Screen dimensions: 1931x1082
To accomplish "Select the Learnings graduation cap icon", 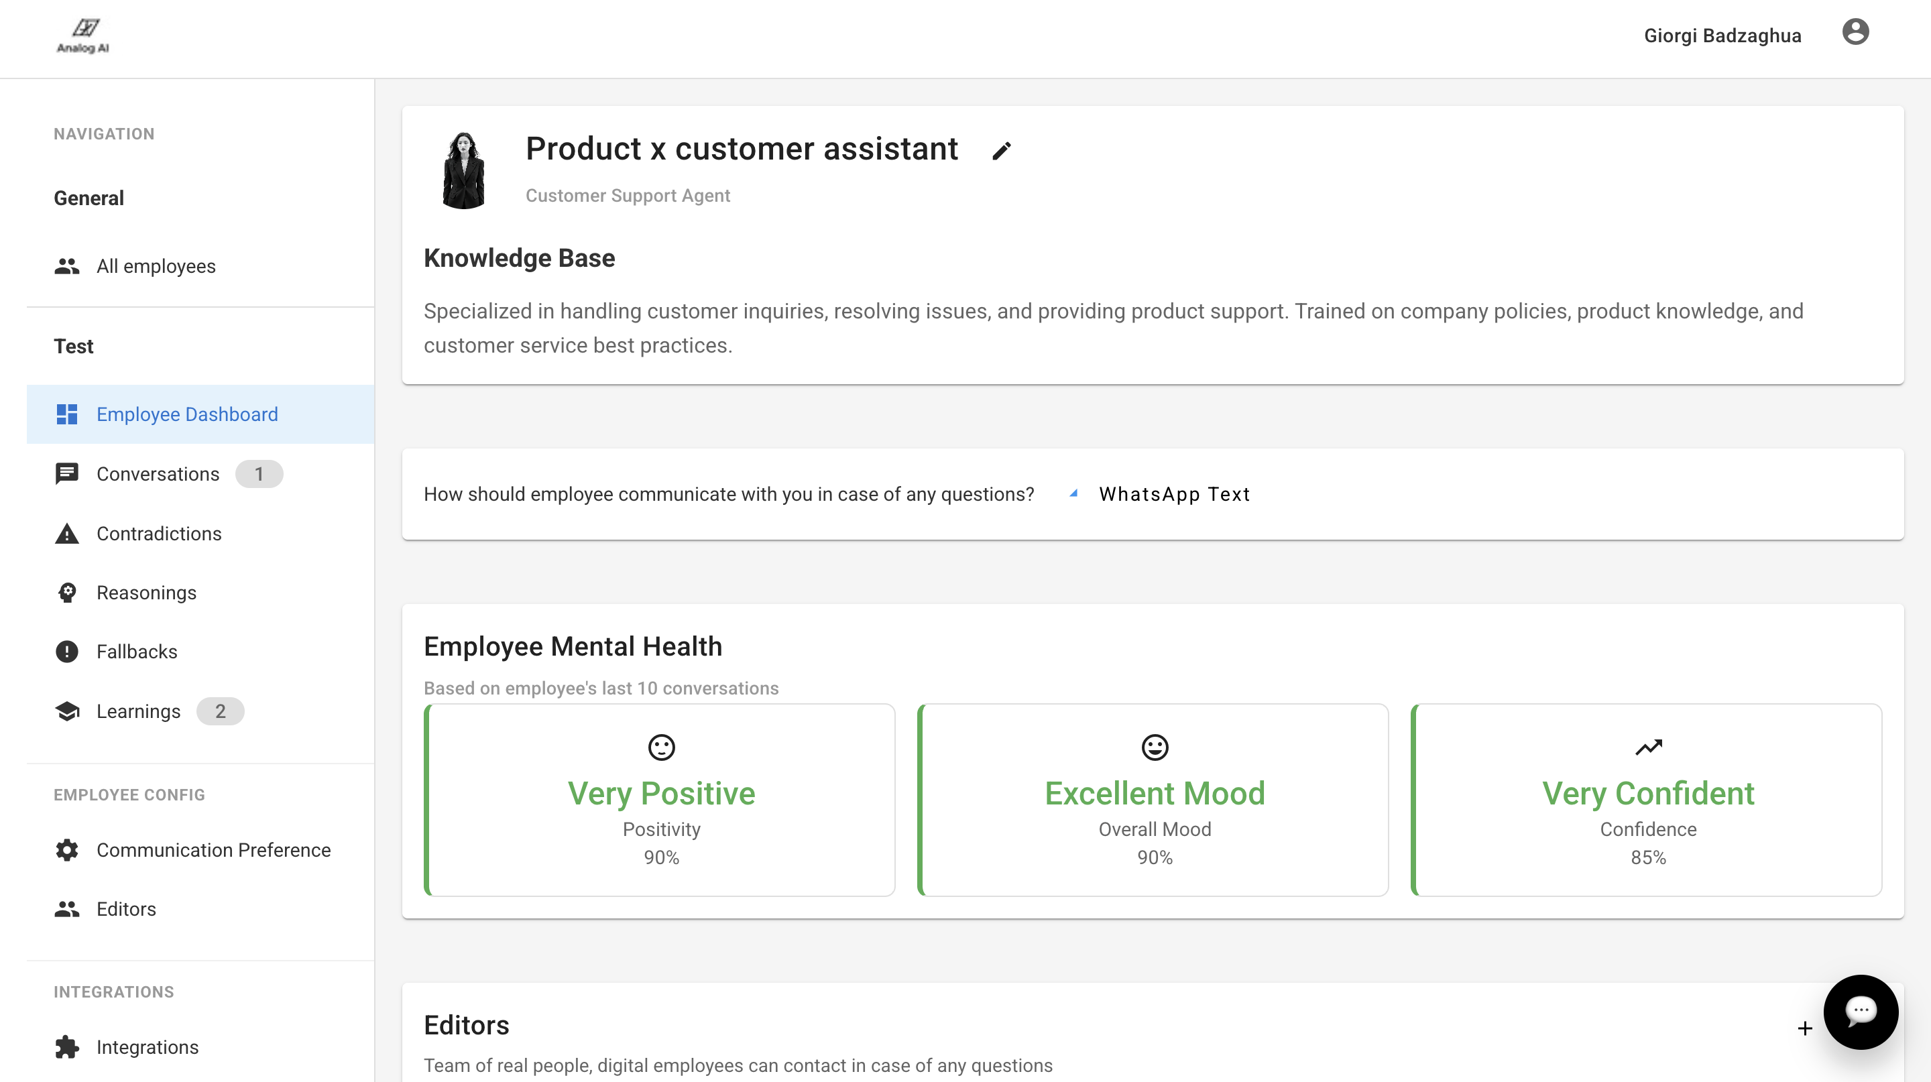I will 67,711.
